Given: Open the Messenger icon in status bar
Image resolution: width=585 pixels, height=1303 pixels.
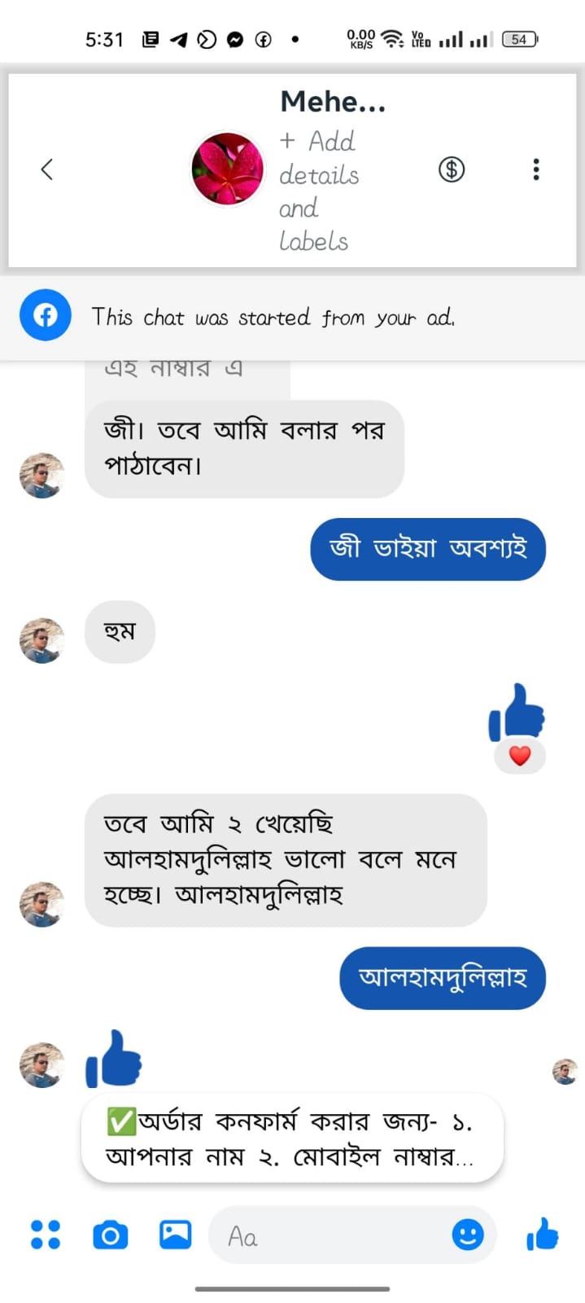Looking at the screenshot, I should tap(234, 38).
